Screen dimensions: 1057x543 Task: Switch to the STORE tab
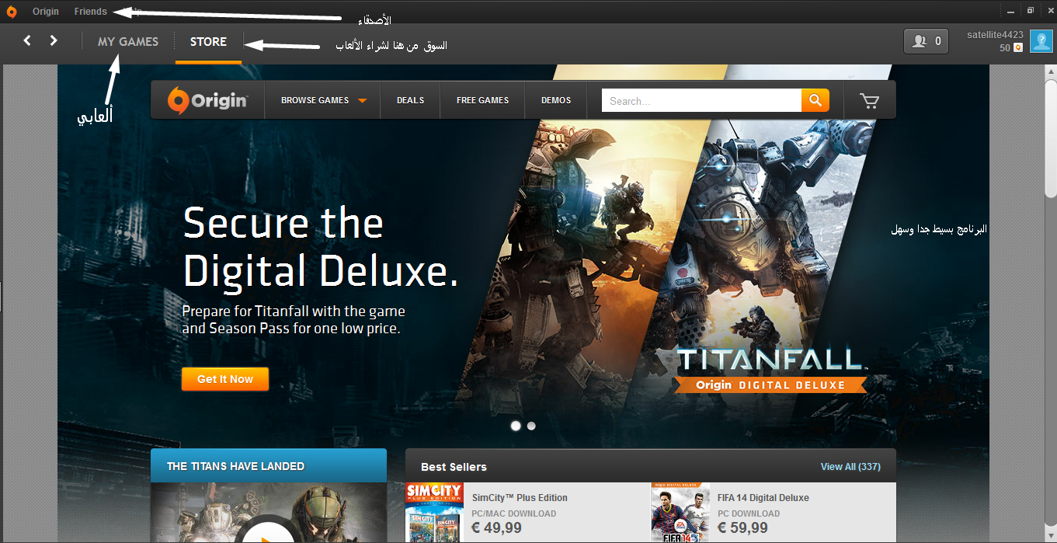pos(208,42)
